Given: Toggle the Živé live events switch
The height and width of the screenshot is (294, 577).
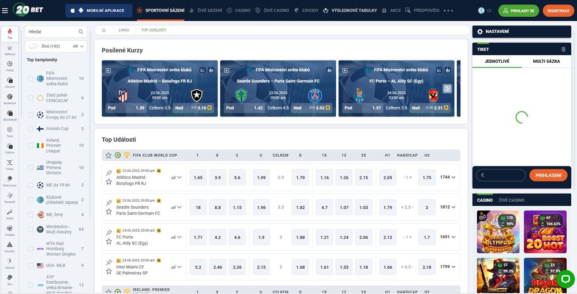Looking at the screenshot, I should [x=33, y=46].
